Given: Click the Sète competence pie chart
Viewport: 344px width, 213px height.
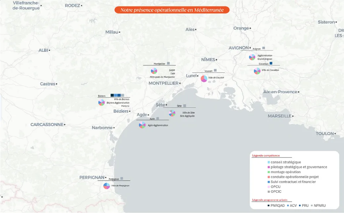Looking at the screenshot, I should tap(172, 113).
